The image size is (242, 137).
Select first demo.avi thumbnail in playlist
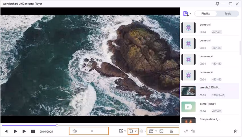(x=188, y=28)
